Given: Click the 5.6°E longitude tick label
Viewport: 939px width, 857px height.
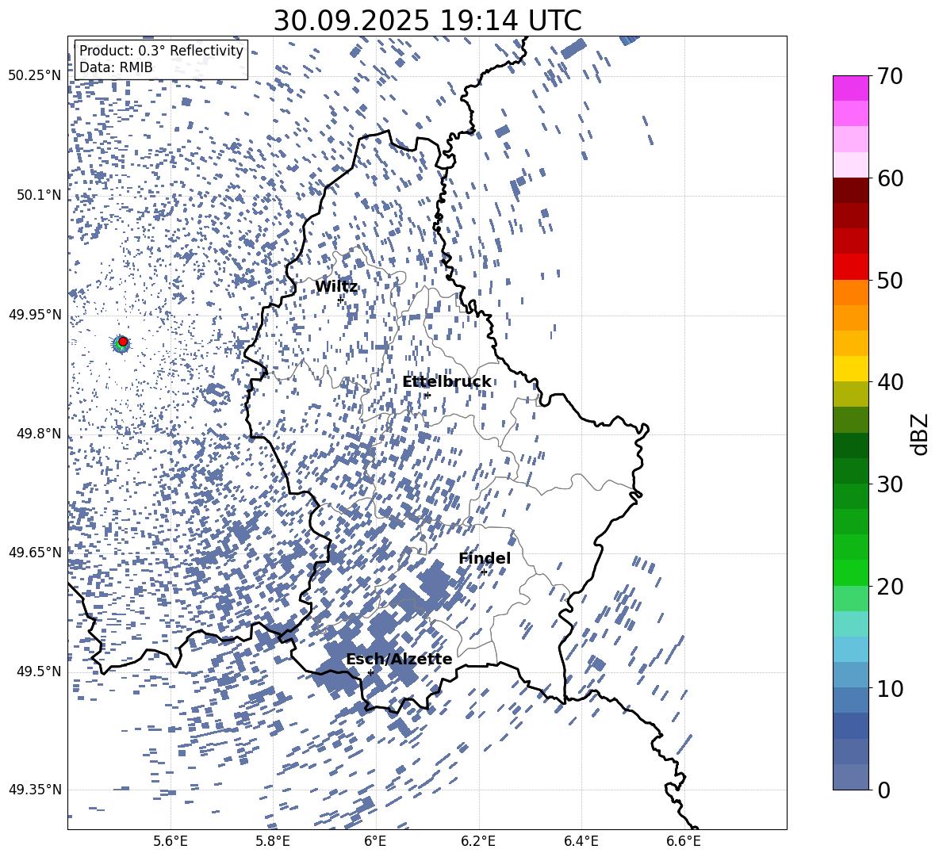Looking at the screenshot, I should pos(171,841).
